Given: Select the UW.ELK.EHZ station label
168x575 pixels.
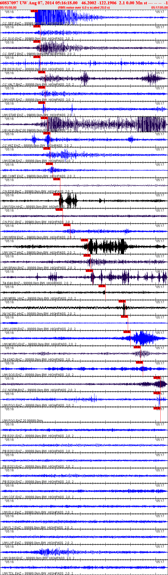Looking at the screenshot, I should (x=38, y=512).
